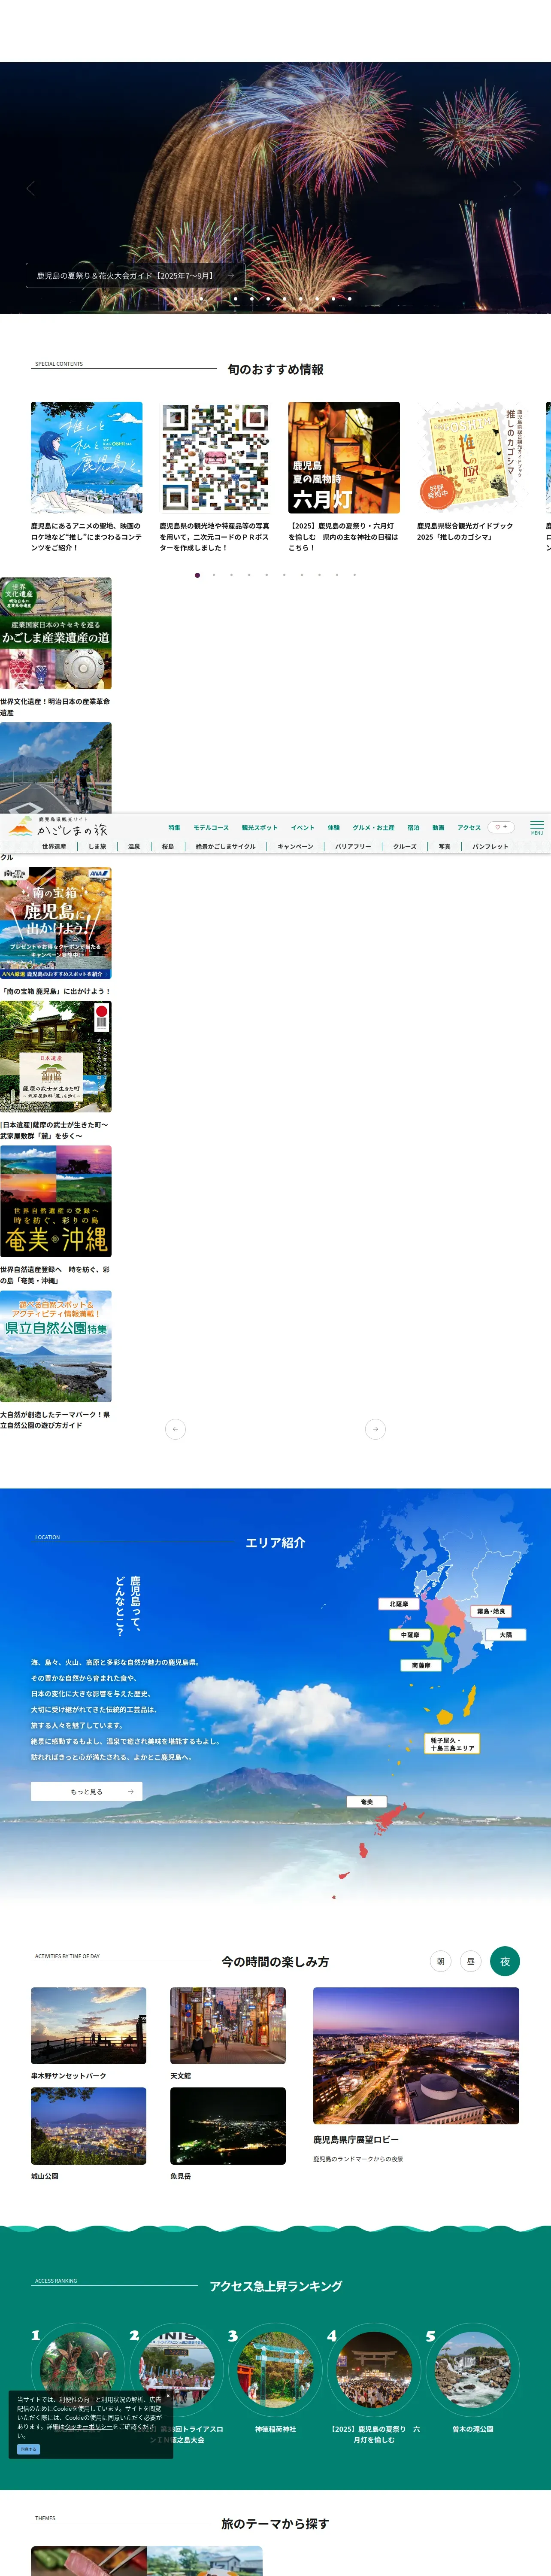
Task: Select the パンフレット sub-navigation link
Action: pos(491,847)
